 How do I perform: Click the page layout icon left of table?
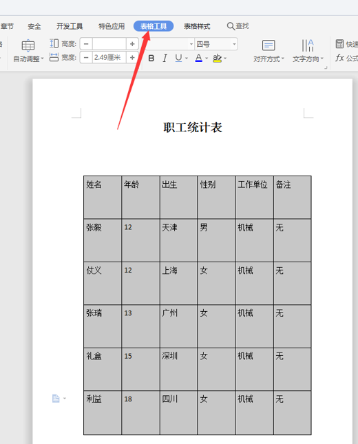pyautogui.click(x=56, y=399)
